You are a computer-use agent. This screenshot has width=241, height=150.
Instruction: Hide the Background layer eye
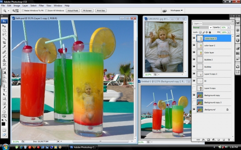click(194, 110)
